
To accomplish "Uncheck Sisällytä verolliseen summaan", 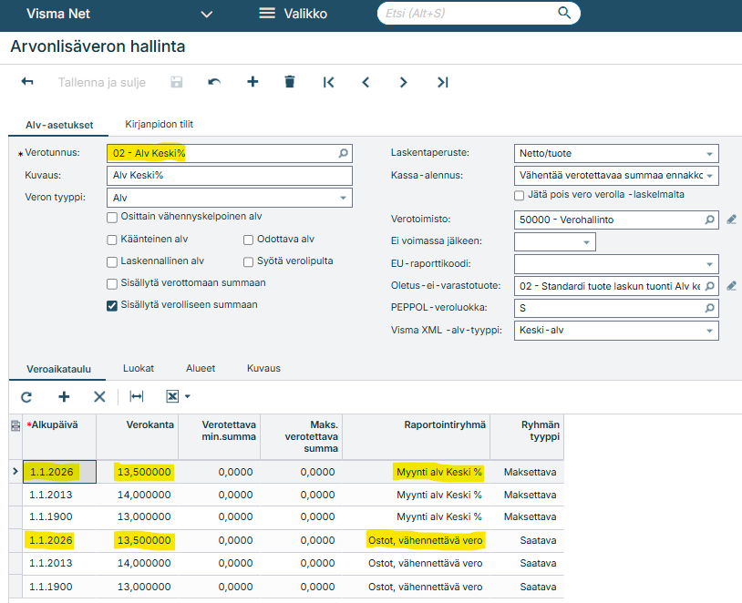I will point(113,305).
